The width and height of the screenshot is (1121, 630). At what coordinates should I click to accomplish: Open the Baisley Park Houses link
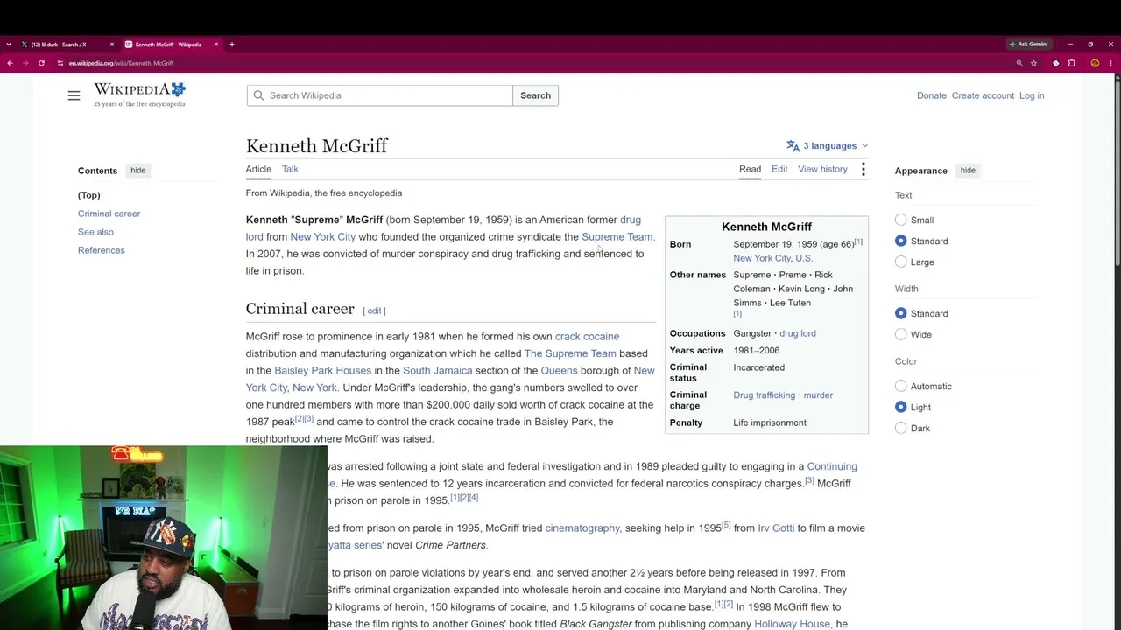pyautogui.click(x=323, y=371)
